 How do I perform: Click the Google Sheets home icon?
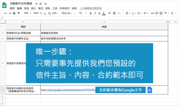click(x=4, y=5)
